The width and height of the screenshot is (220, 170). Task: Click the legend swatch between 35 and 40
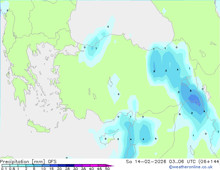[x=86, y=165]
